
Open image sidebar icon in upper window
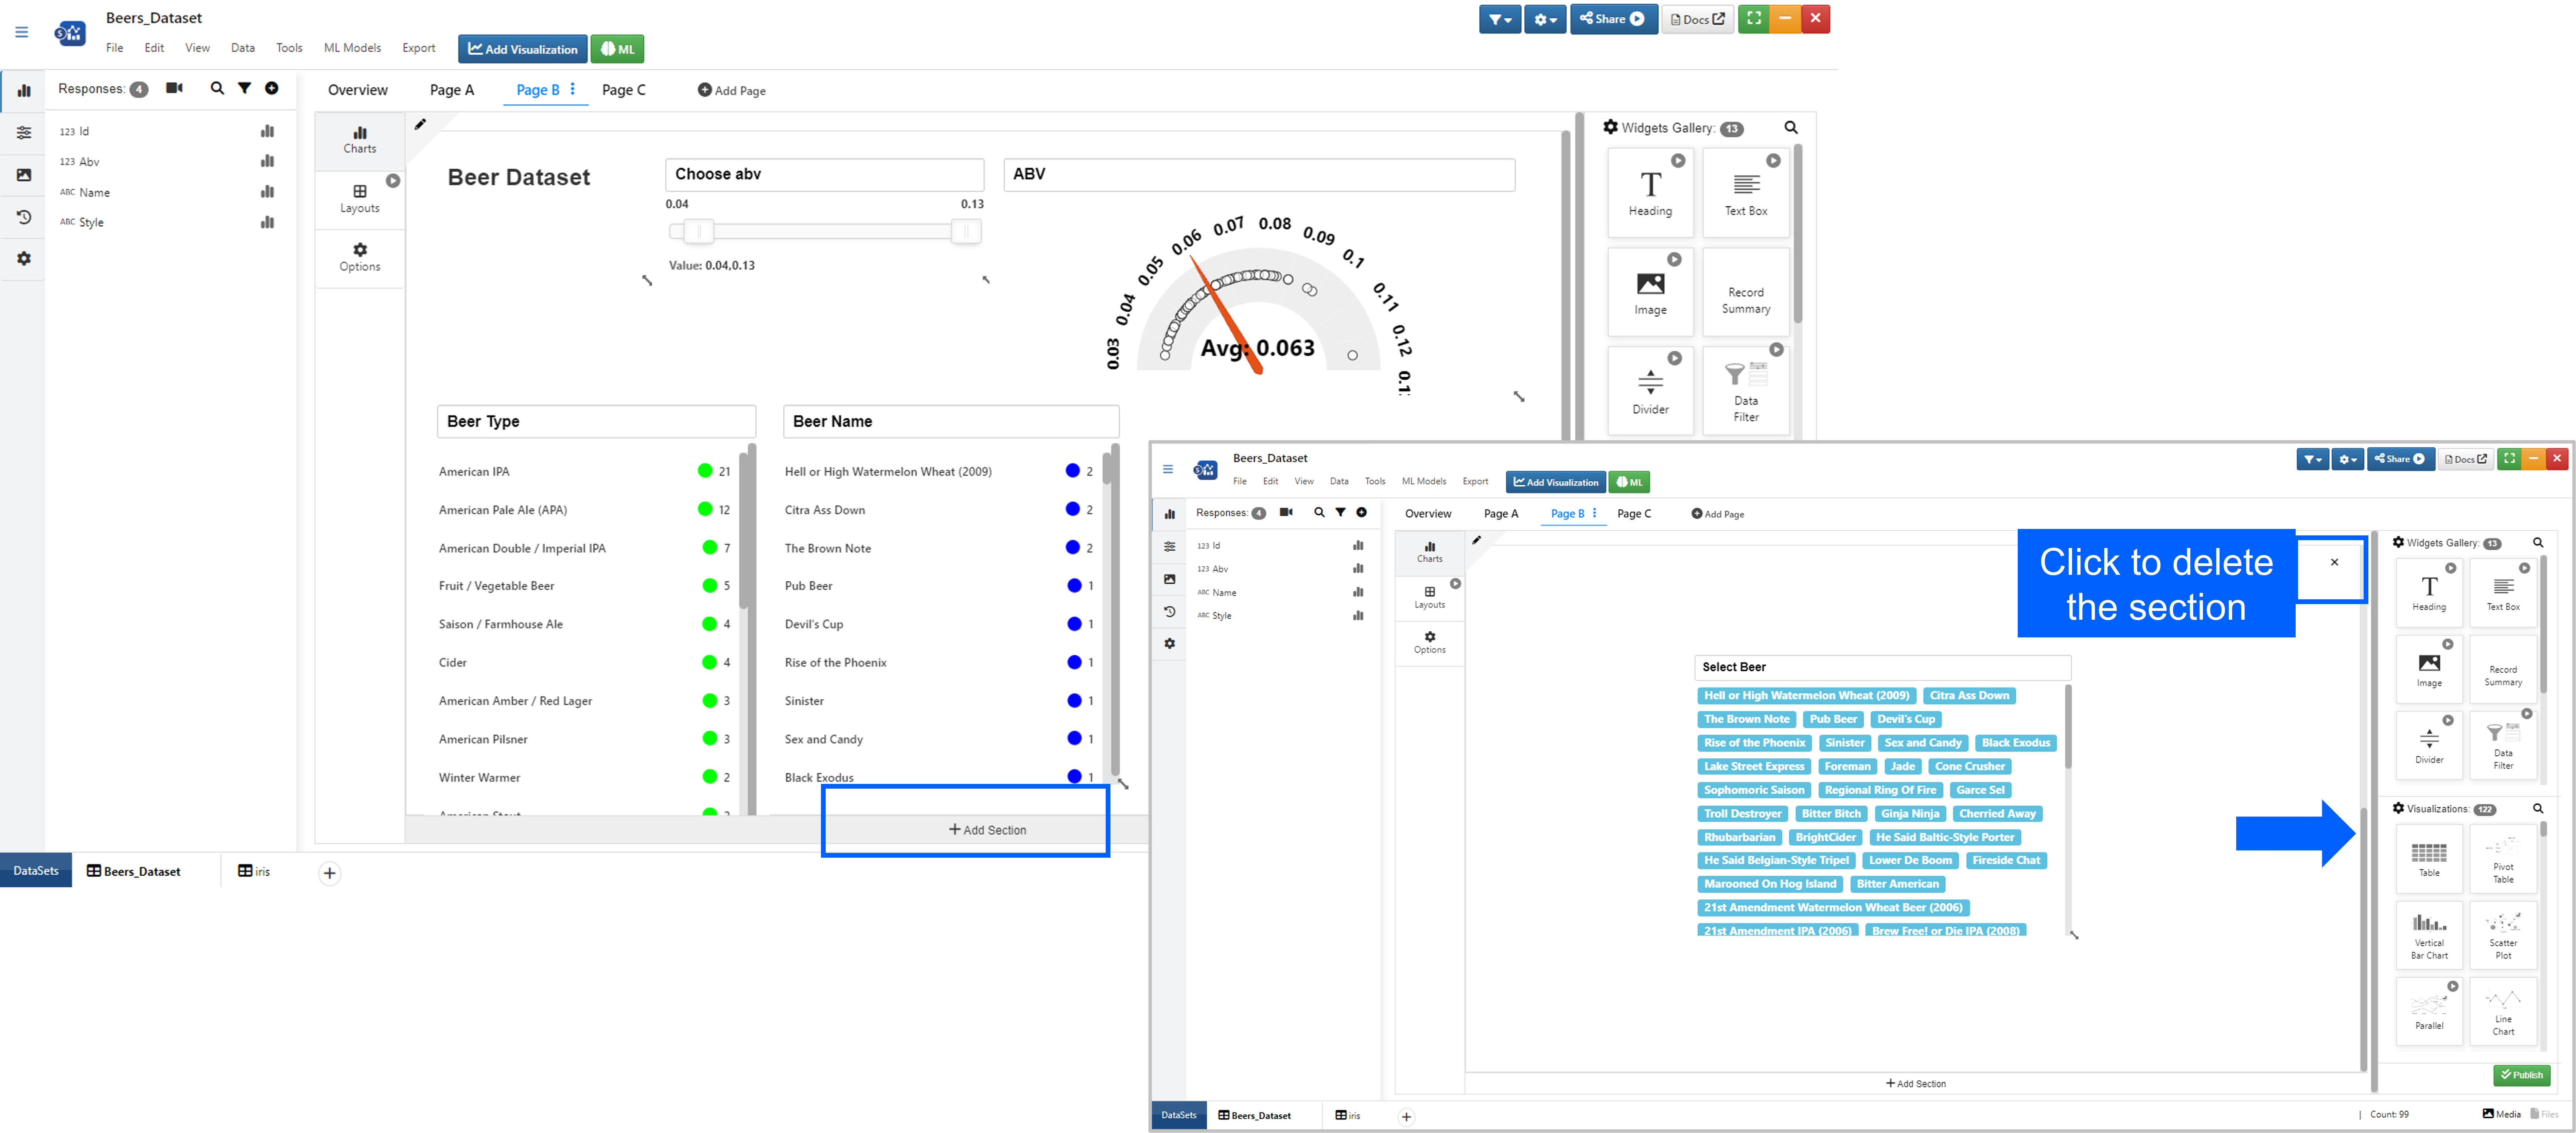point(24,175)
